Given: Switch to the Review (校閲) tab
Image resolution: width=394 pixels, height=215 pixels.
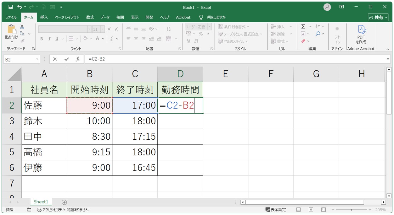Looking at the screenshot, I should point(120,17).
